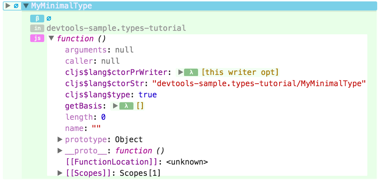Click the 'Scopes[1]' value

click(x=140, y=173)
